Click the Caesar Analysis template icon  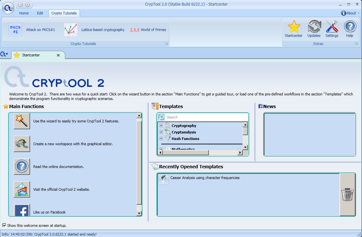tap(164, 179)
